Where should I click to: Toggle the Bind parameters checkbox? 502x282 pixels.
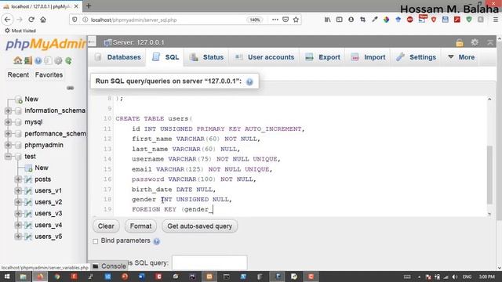pyautogui.click(x=96, y=241)
